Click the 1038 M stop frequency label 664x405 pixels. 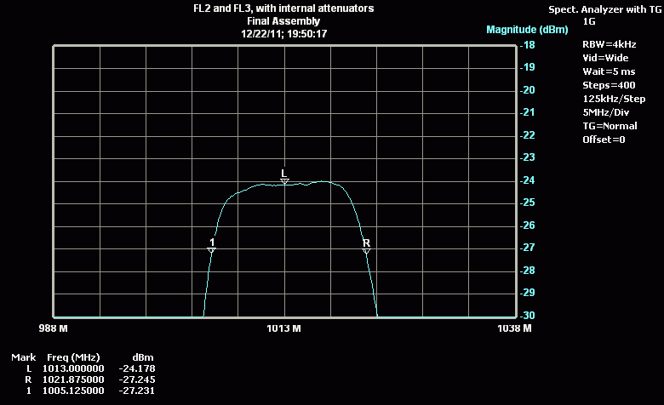click(514, 328)
